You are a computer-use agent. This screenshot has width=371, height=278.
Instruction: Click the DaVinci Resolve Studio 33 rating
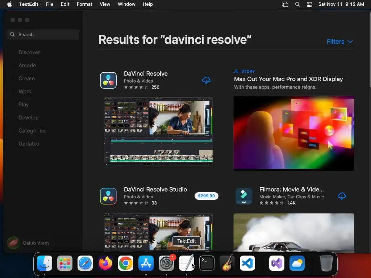[140, 203]
